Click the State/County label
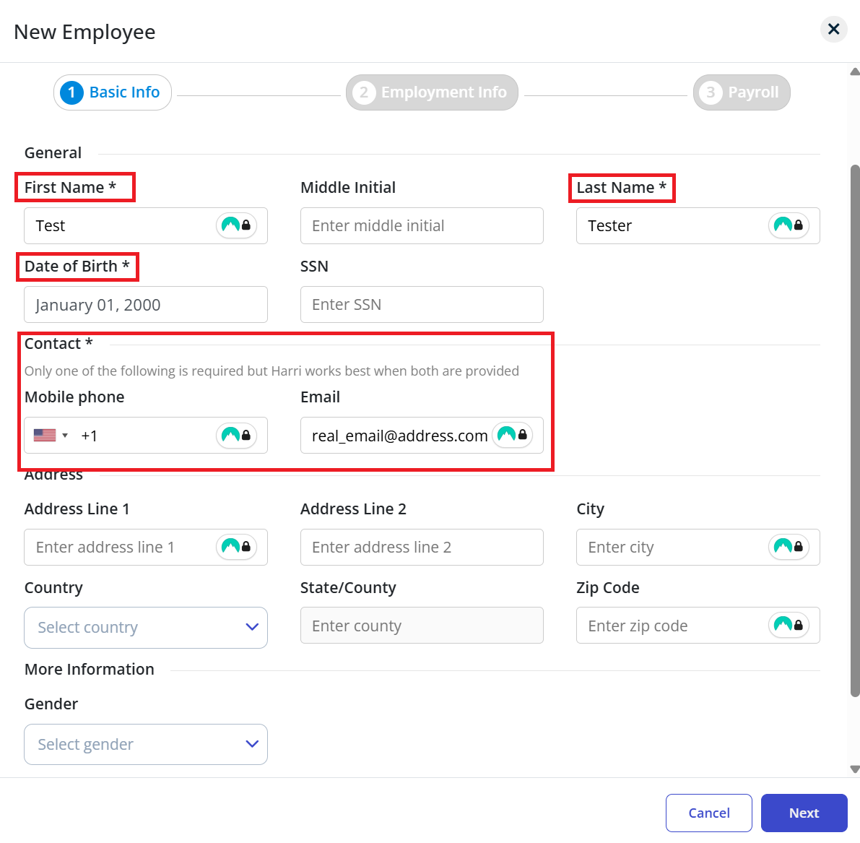This screenshot has height=843, width=860. pyautogui.click(x=348, y=588)
